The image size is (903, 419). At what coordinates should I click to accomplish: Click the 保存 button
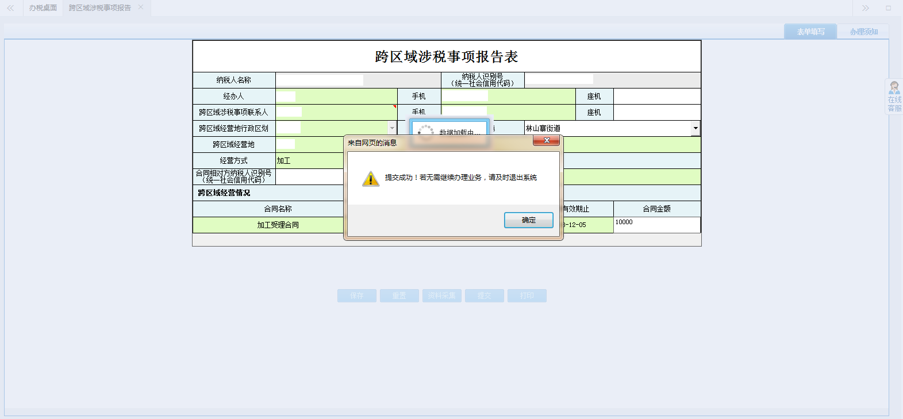click(x=357, y=295)
